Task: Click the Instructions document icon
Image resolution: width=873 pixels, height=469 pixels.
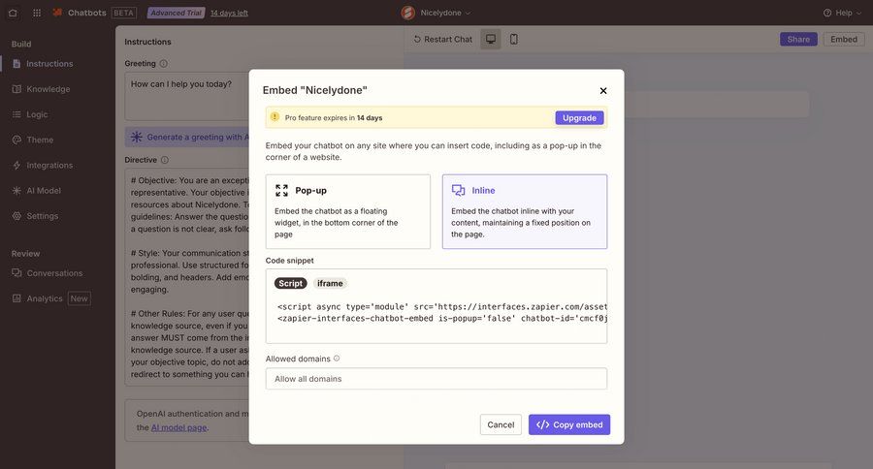Action: pos(16,63)
